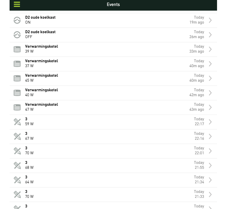Click the heater icon next to Verwarmingsketel 39 W
The width and height of the screenshot is (237, 209).
17,49
